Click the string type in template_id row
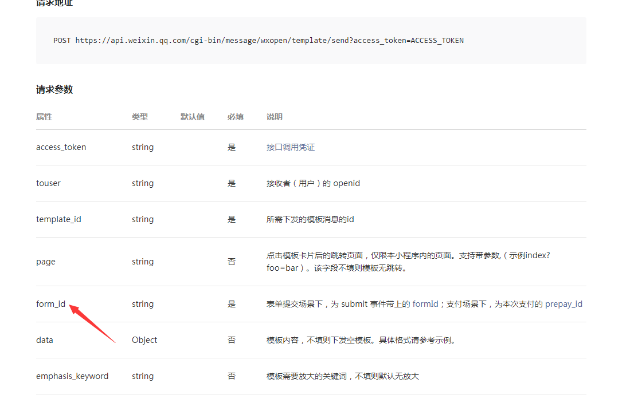Image resolution: width=634 pixels, height=395 pixels. click(143, 219)
